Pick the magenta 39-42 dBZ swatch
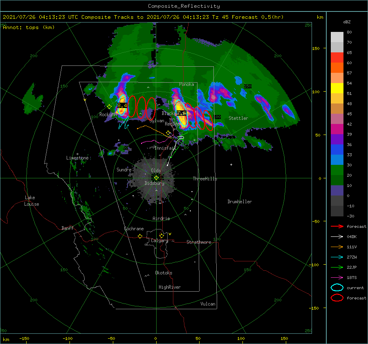 [337, 129]
